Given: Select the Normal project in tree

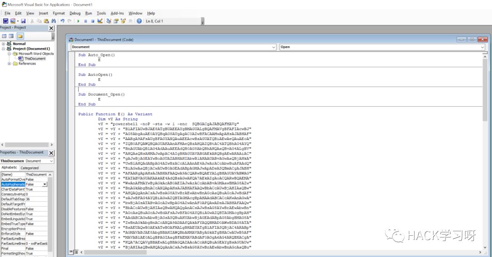Looking at the screenshot, I should pyautogui.click(x=19, y=44).
